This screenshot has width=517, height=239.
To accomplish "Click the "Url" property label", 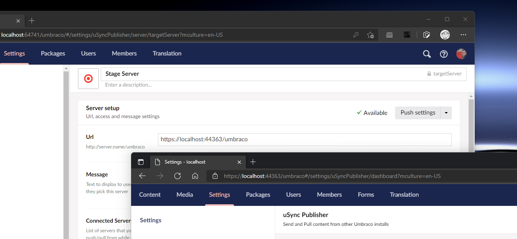I will pos(90,137).
